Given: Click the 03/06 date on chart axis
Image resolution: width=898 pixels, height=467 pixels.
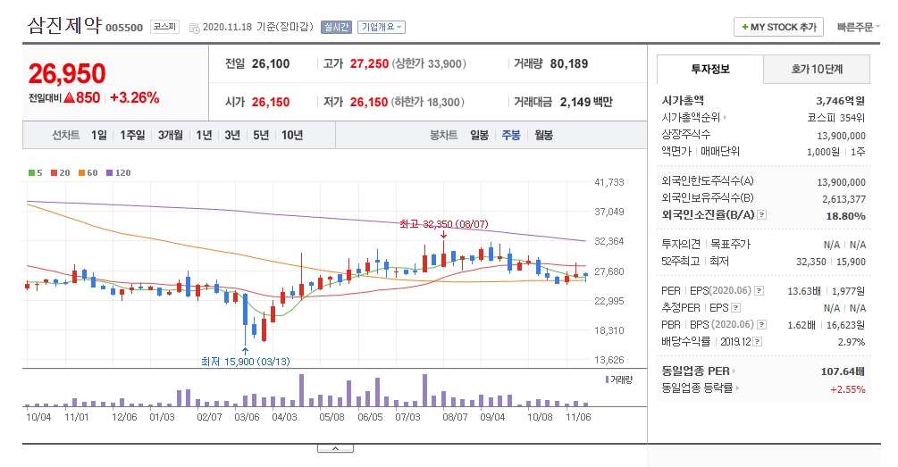Looking at the screenshot, I should (247, 417).
